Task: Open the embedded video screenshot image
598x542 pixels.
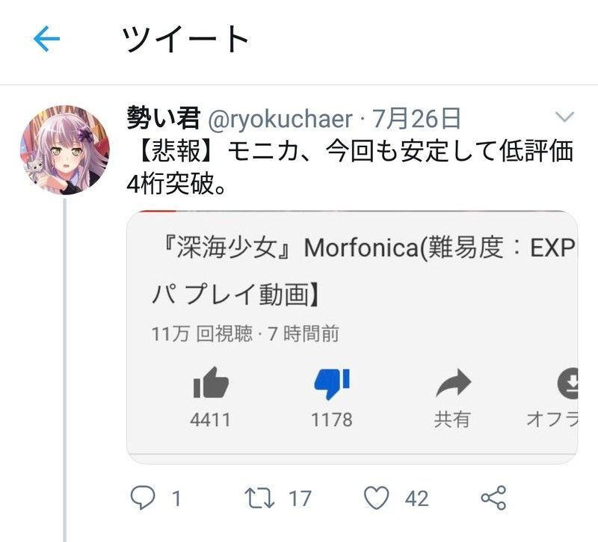Action: coord(352,337)
